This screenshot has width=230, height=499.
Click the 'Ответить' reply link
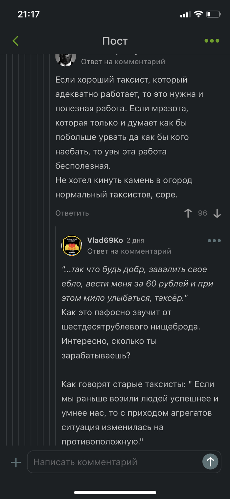pos(71,213)
